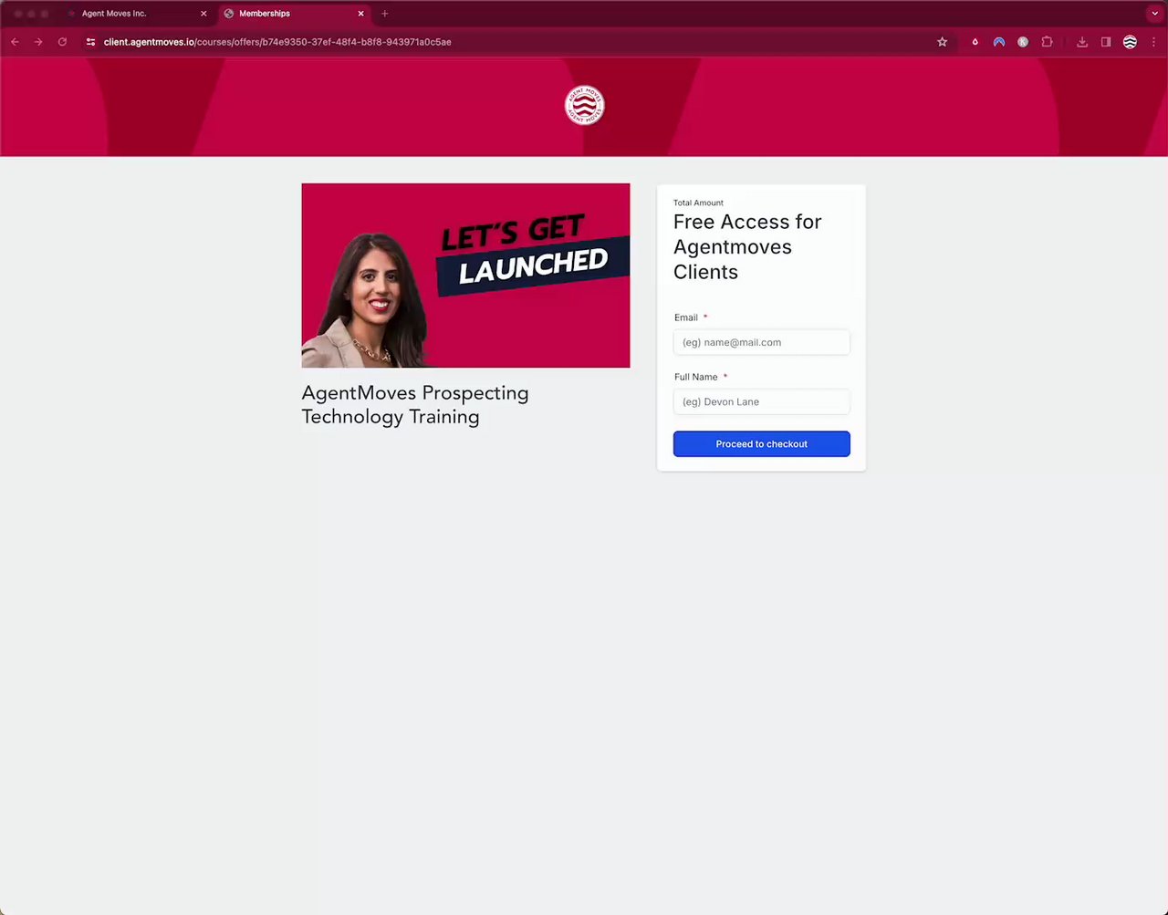Open the droplet-shaped extension icon
This screenshot has width=1168, height=915.
(975, 42)
